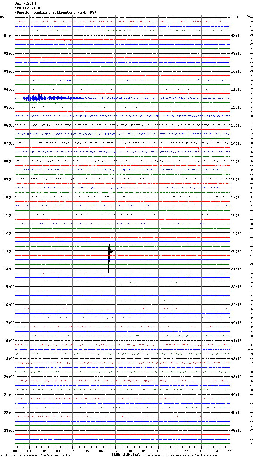
Task: Click minute '09' on the bottom axis
Action: [144, 451]
